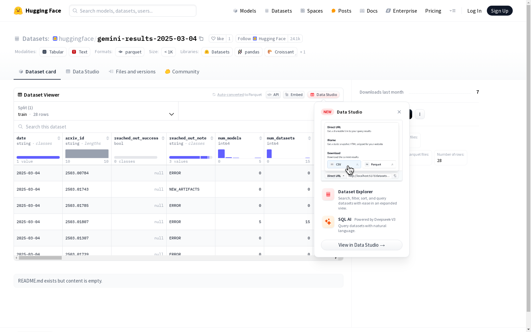Open the Community tab

182,71
